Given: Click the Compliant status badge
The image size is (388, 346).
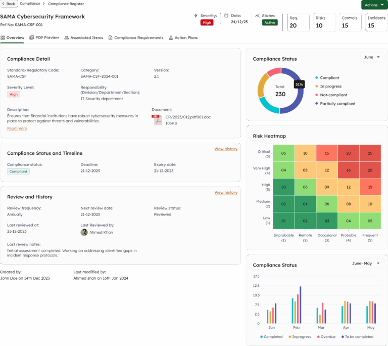Looking at the screenshot, I should (x=18, y=171).
